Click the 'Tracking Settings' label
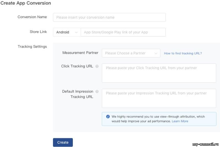This screenshot has height=147, width=220. [x=32, y=47]
